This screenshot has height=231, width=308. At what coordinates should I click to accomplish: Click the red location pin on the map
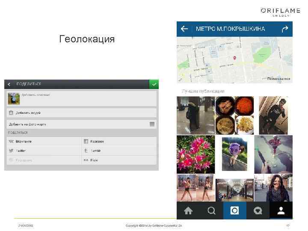coord(234,58)
